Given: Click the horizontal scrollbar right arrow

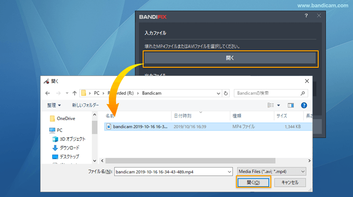Looking at the screenshot, I should pyautogui.click(x=309, y=161).
